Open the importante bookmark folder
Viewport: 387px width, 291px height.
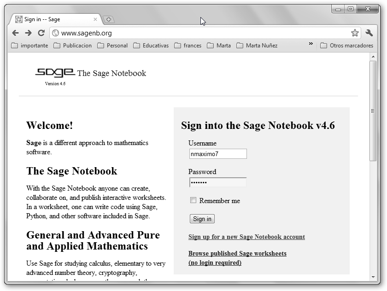29,46
